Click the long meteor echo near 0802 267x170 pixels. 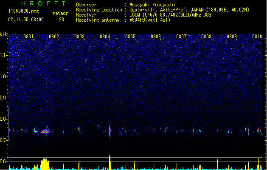45,132
